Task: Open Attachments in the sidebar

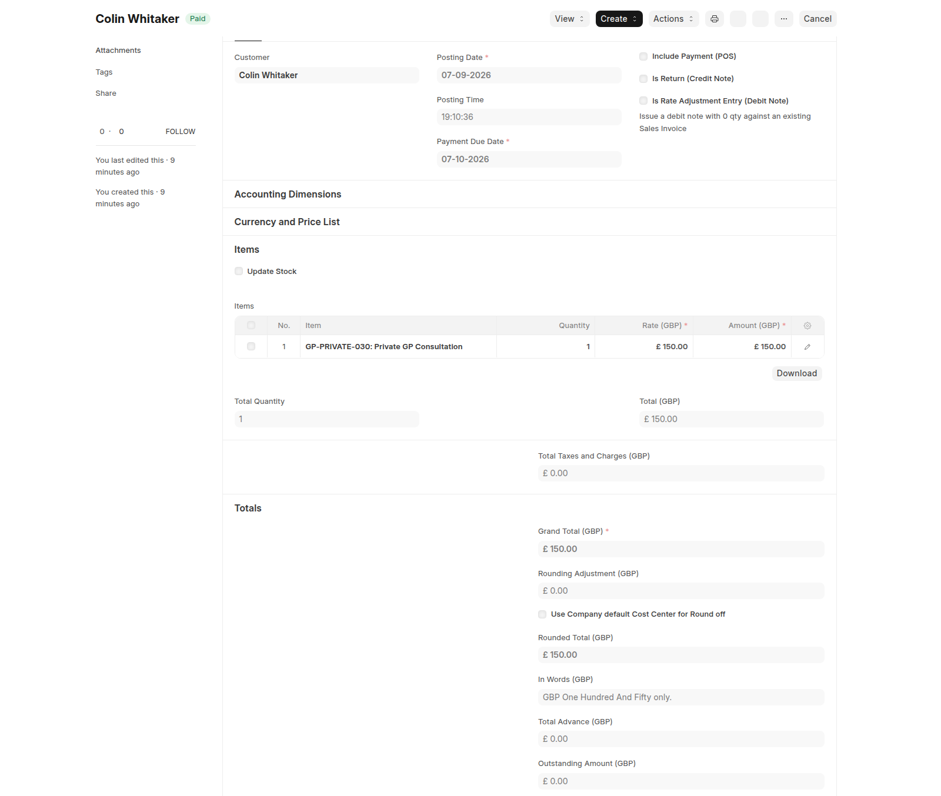Action: (118, 51)
